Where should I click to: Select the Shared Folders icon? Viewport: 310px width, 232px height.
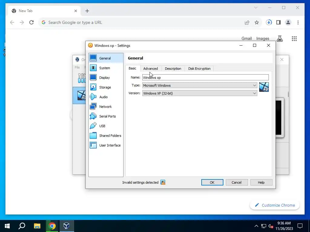[93, 135]
